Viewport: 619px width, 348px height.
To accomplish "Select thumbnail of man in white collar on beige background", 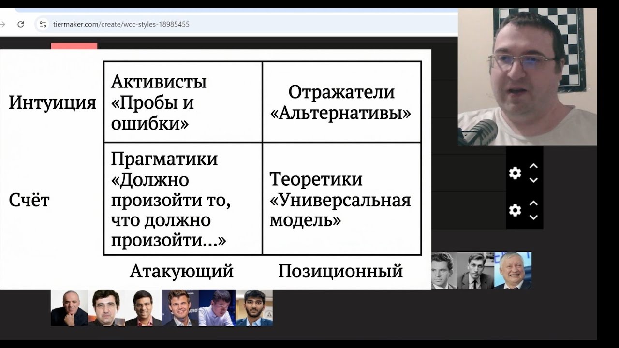I will point(106,308).
